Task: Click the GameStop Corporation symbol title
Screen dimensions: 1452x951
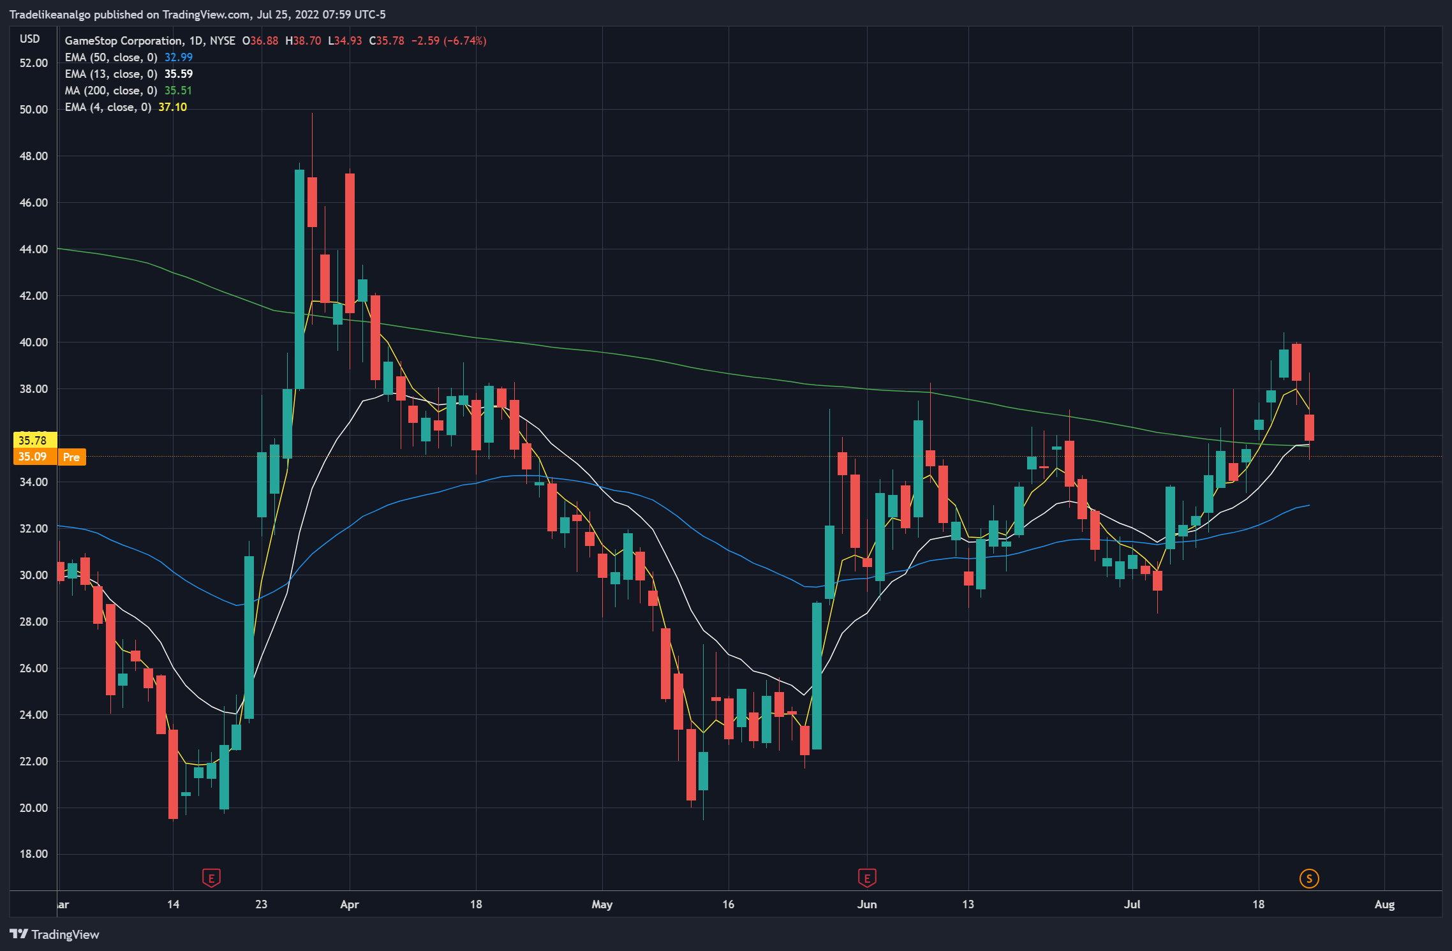Action: [x=124, y=41]
